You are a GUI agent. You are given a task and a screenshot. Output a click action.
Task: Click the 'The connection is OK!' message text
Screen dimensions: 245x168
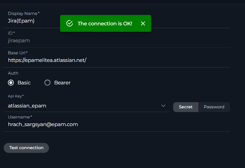(x=105, y=23)
